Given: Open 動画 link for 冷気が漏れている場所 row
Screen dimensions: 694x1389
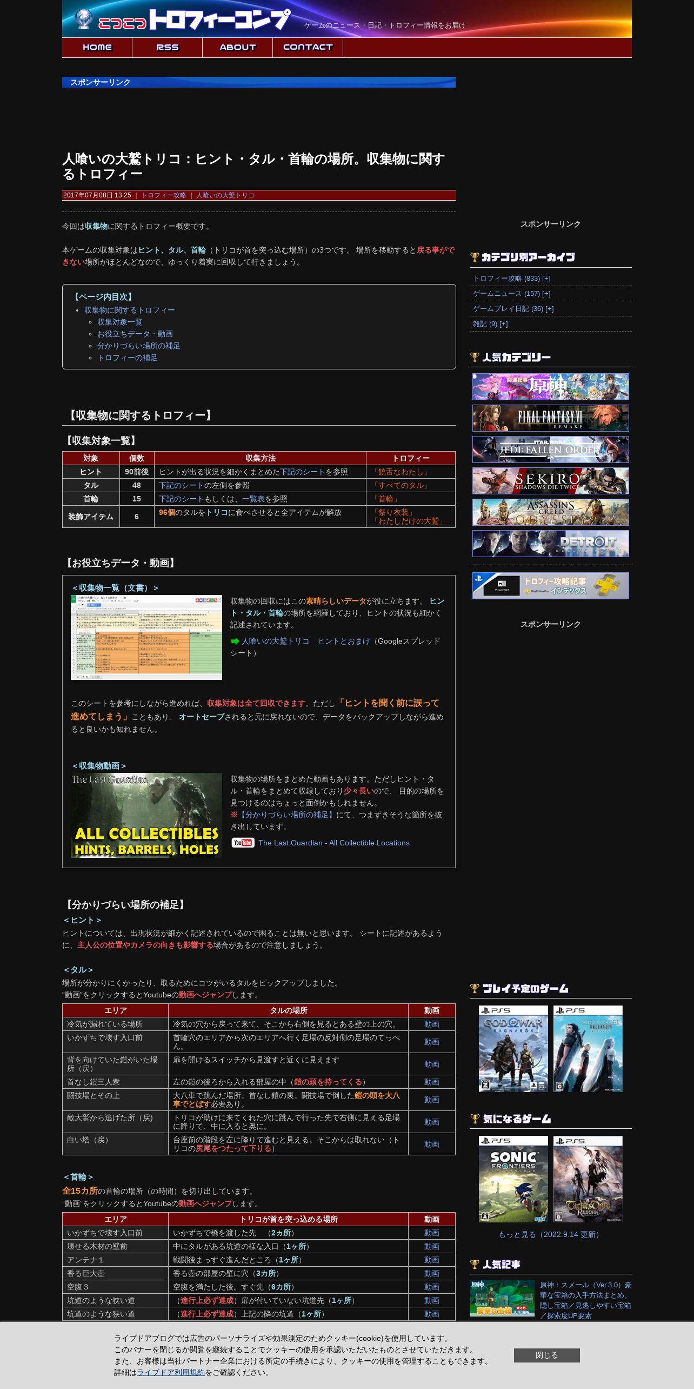Looking at the screenshot, I should pyautogui.click(x=431, y=1024).
